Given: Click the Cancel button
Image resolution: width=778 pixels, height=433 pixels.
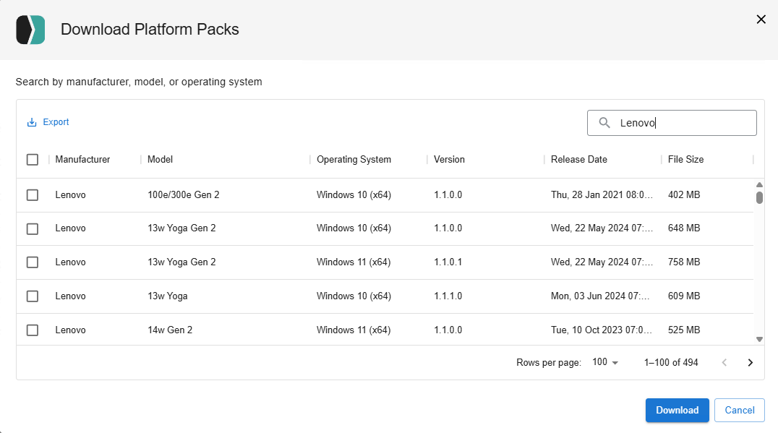Looking at the screenshot, I should [739, 411].
